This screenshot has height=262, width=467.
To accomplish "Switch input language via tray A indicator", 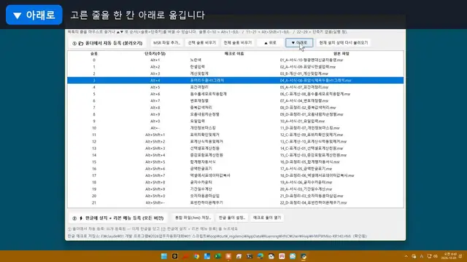I will point(422,256).
